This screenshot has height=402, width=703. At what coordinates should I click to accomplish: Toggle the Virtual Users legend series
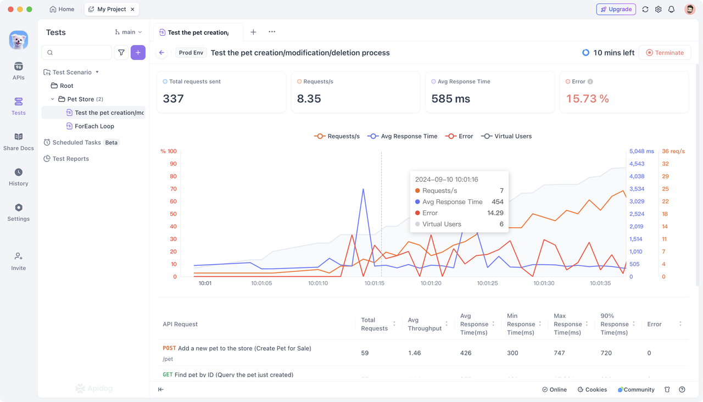point(506,136)
